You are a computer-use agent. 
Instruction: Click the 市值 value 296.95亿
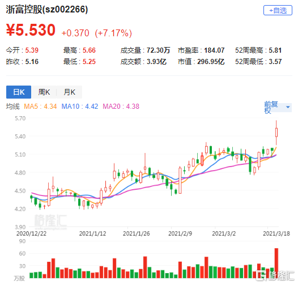(x=211, y=62)
